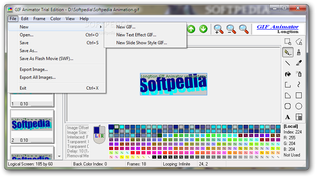The image size is (316, 177).
Task: Click the 'R: 255' color value
Action: point(289,138)
